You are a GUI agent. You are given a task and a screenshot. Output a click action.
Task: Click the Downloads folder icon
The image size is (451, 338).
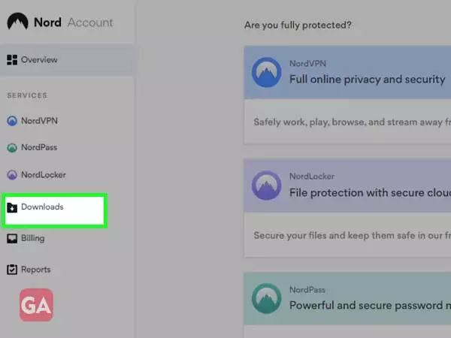[12, 207]
